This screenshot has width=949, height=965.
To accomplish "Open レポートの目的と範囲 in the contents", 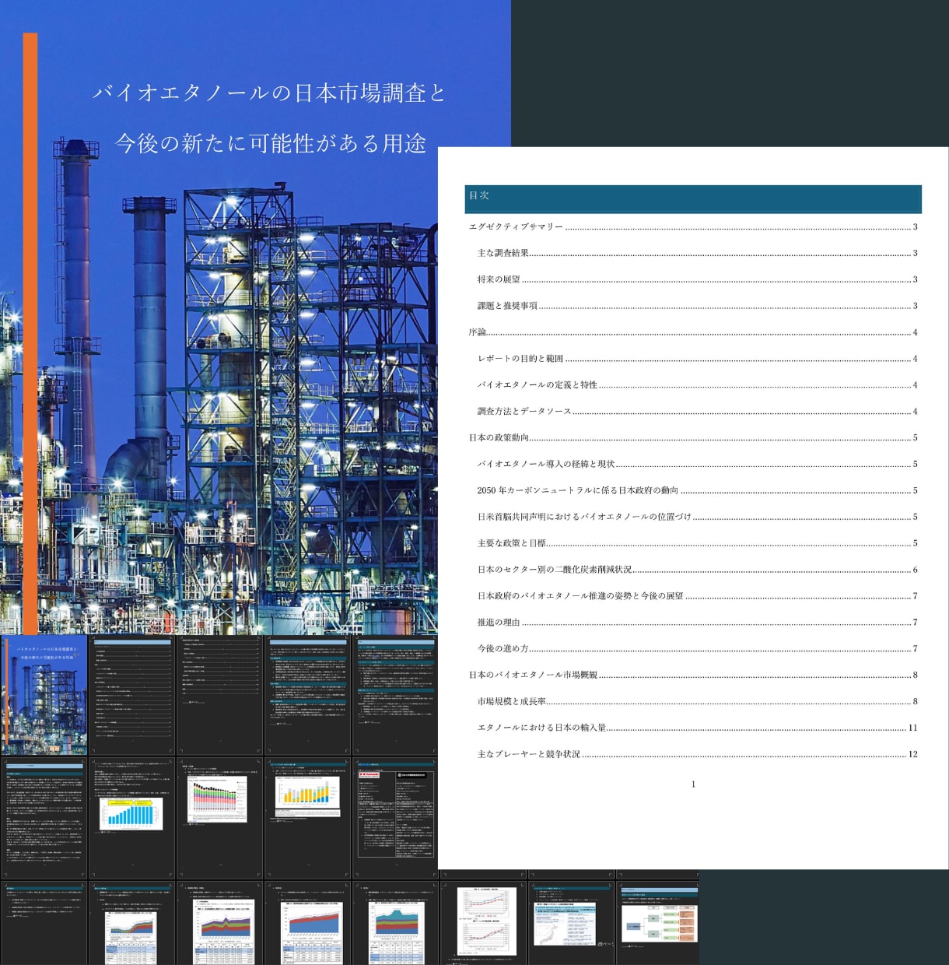I will pos(697,360).
